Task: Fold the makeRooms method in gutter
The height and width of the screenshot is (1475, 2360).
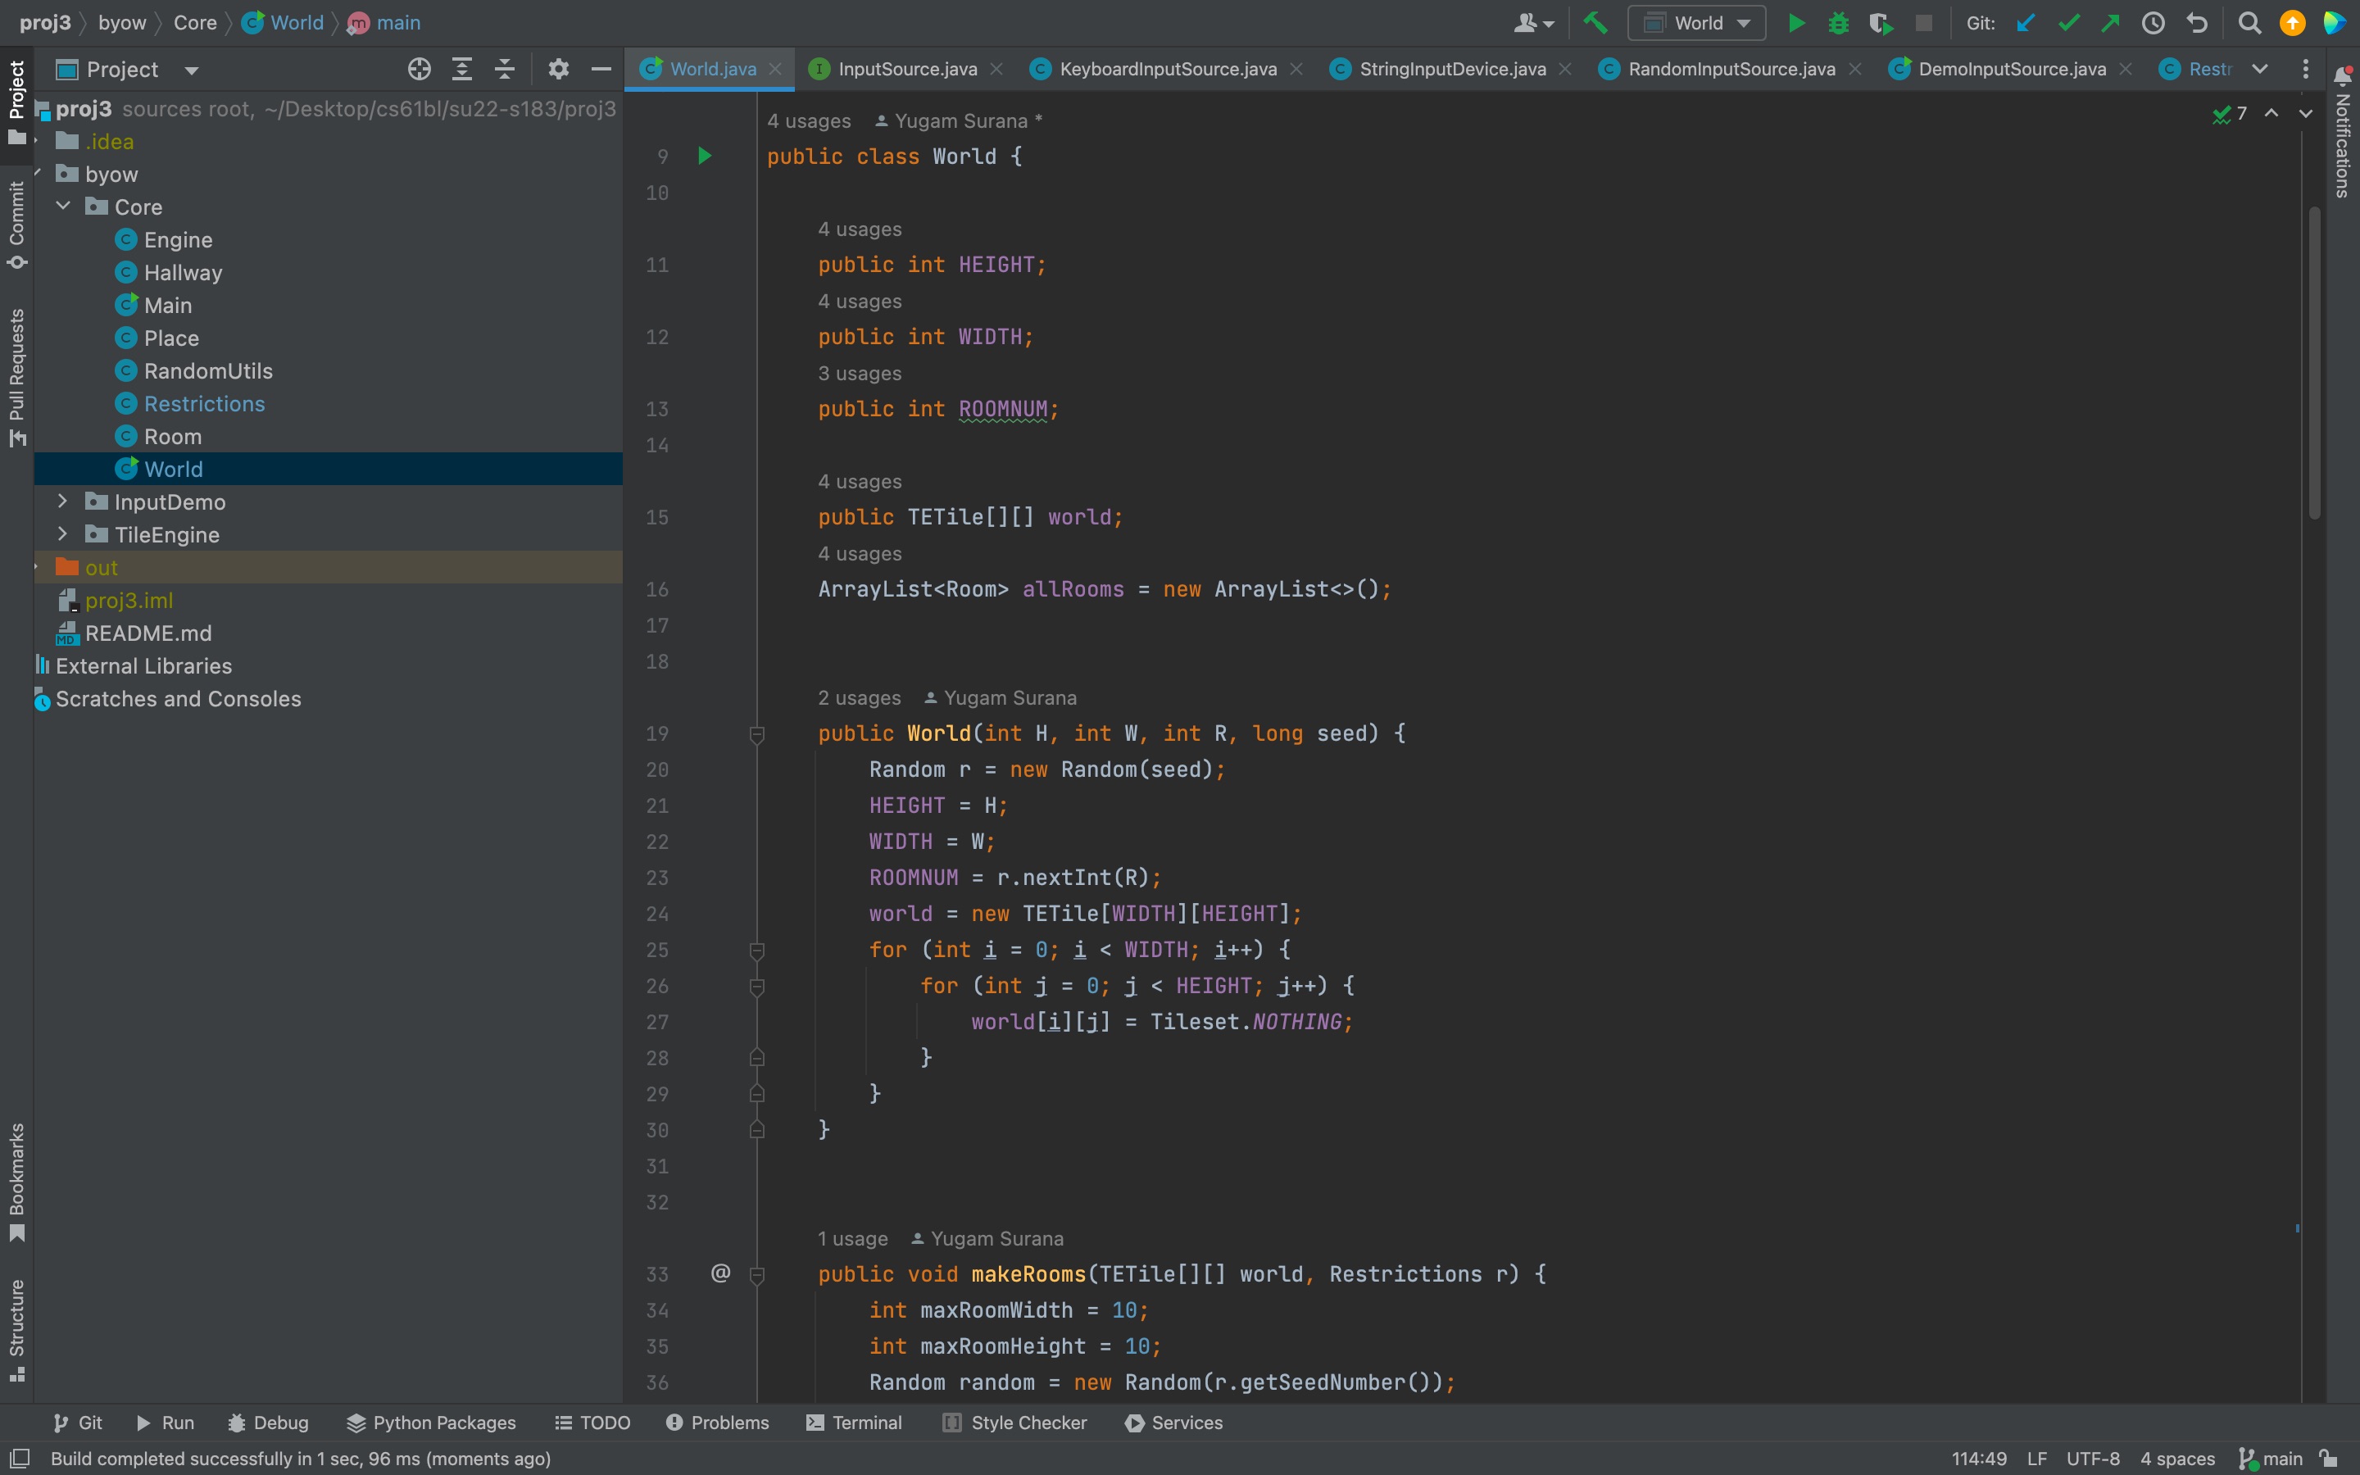Action: pyautogui.click(x=757, y=1275)
